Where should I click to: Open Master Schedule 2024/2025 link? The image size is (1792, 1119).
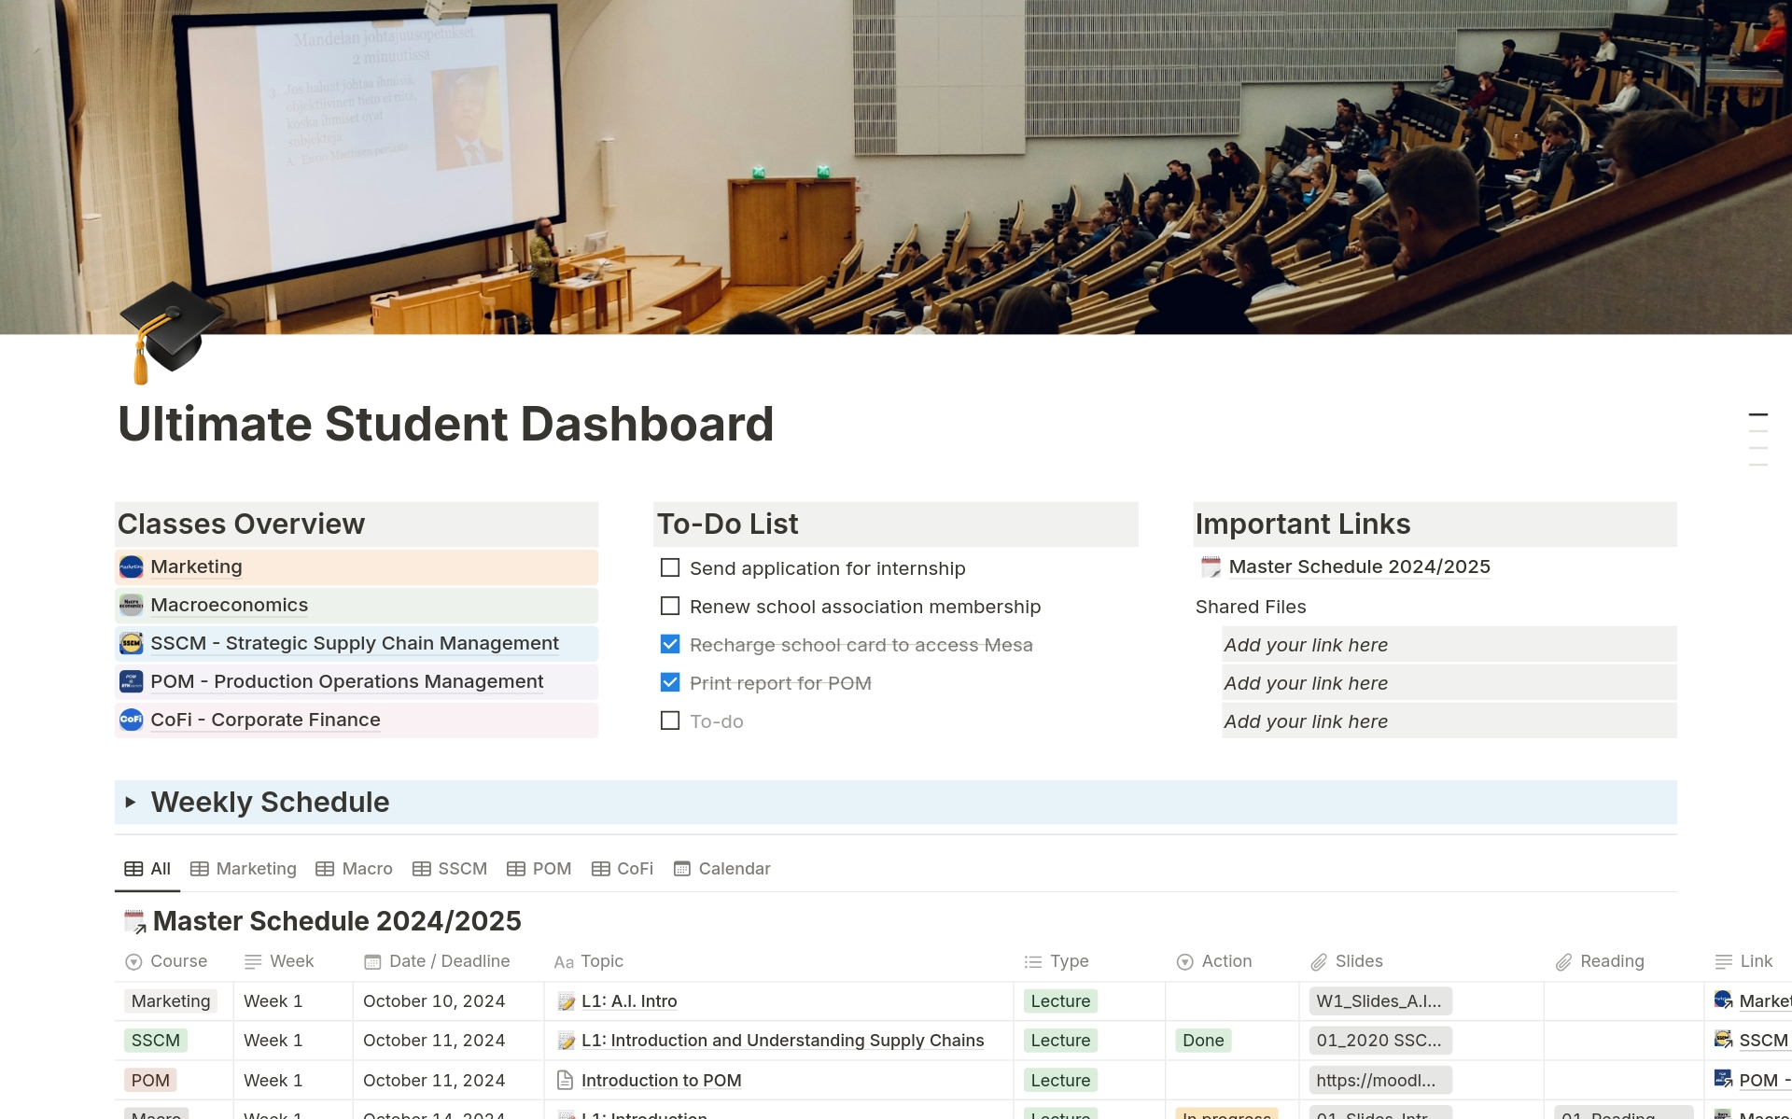(1359, 566)
